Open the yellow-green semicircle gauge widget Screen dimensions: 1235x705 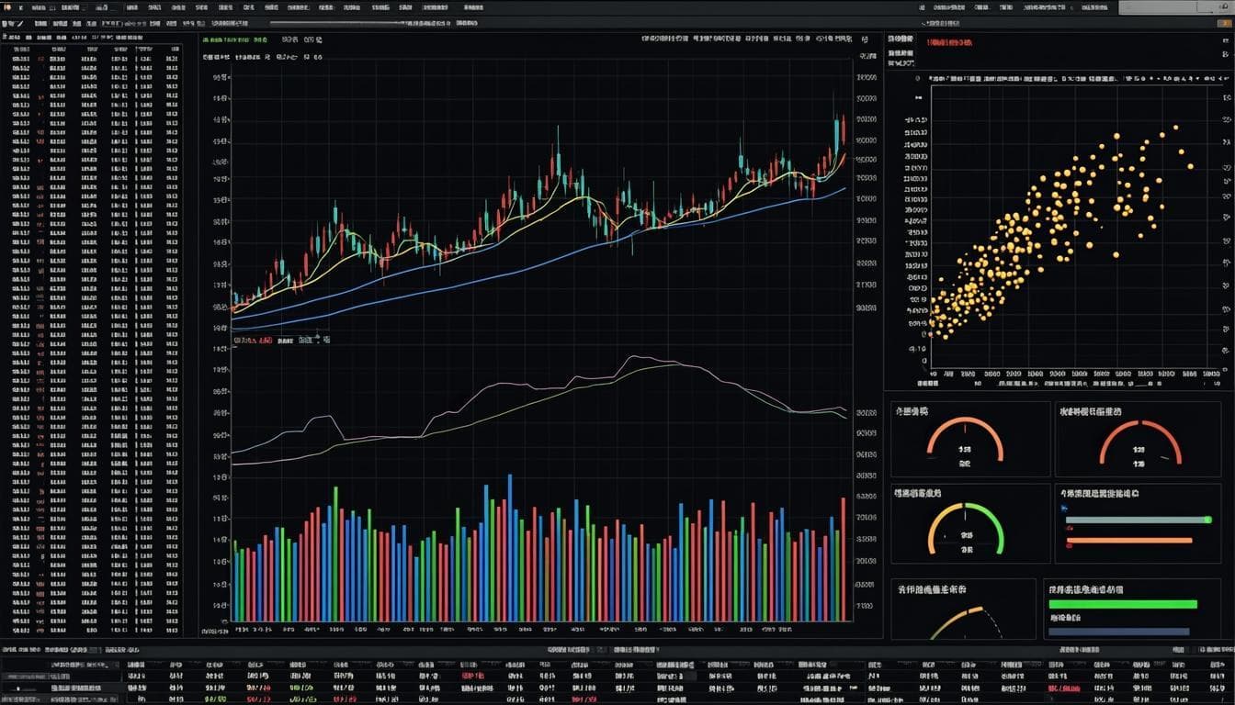tap(965, 528)
